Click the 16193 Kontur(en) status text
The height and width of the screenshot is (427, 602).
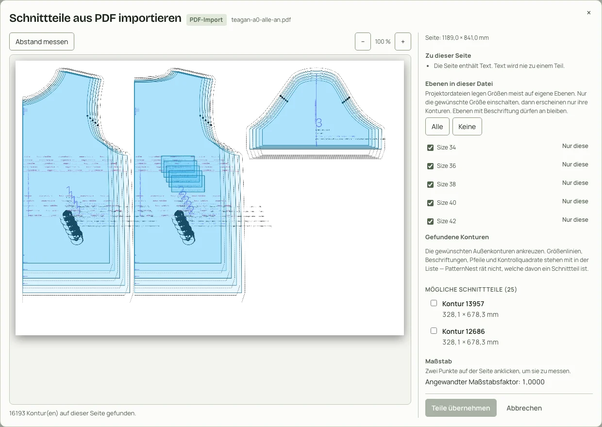coord(73,413)
